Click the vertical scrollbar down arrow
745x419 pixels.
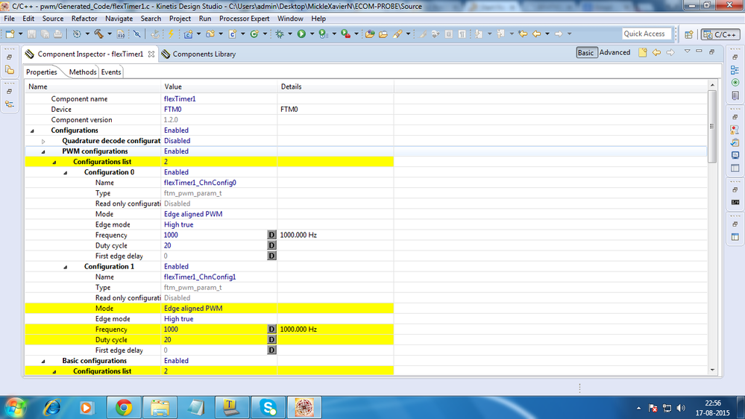[712, 370]
